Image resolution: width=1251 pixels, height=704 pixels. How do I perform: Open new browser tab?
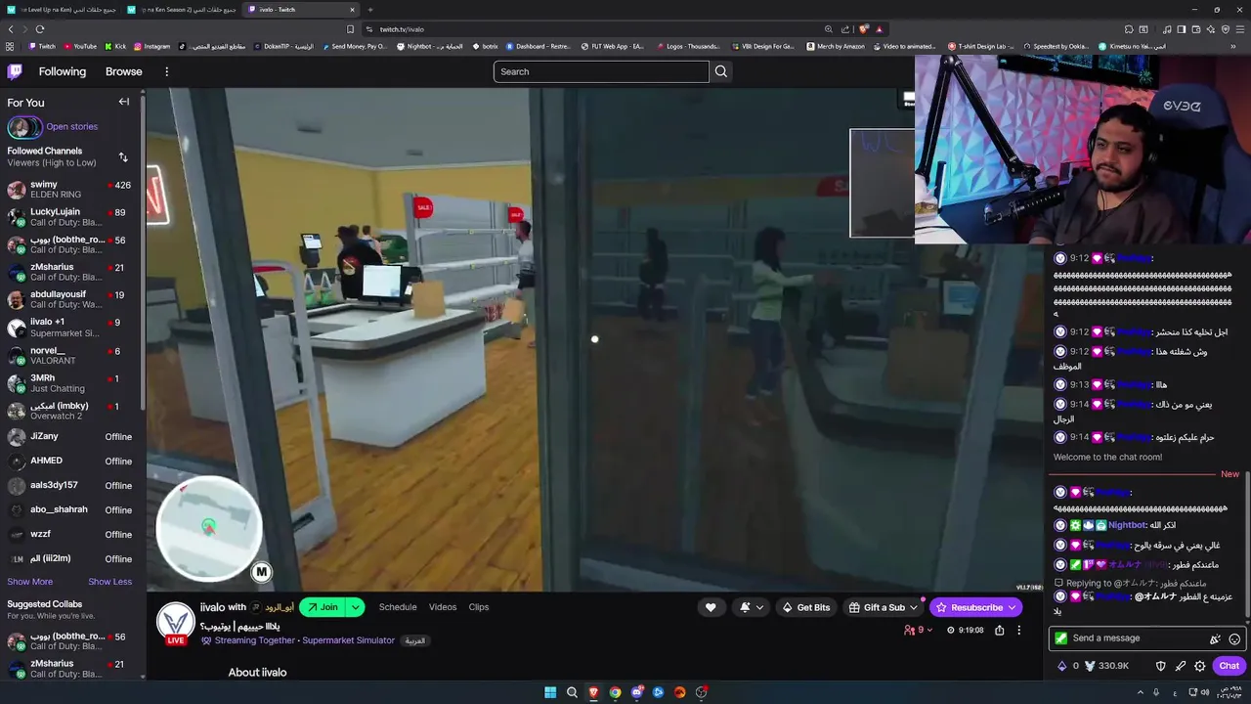pyautogui.click(x=369, y=10)
